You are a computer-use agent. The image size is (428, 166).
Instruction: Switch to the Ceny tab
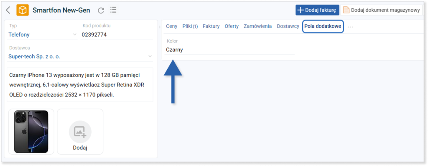172,26
